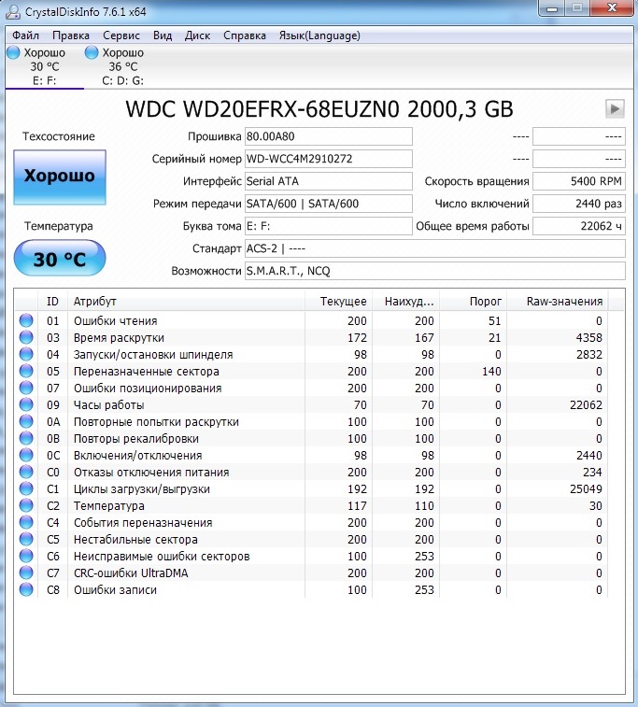Click status dot for Повторы рекалибровки
This screenshot has height=707, width=638.
point(26,438)
